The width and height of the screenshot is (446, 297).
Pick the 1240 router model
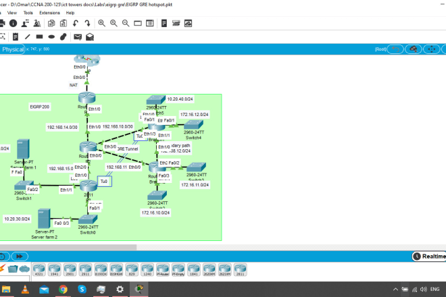tap(147, 270)
